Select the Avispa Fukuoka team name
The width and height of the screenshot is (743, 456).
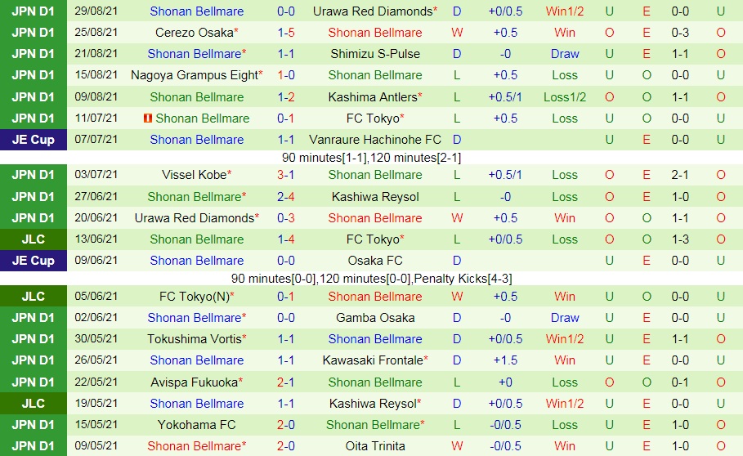point(194,382)
